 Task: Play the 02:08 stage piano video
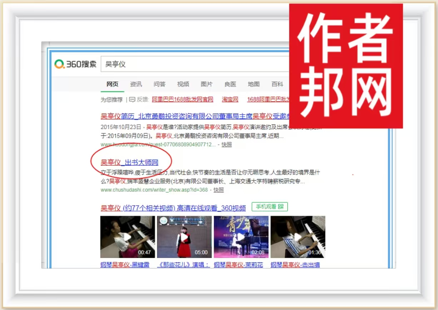241,236
